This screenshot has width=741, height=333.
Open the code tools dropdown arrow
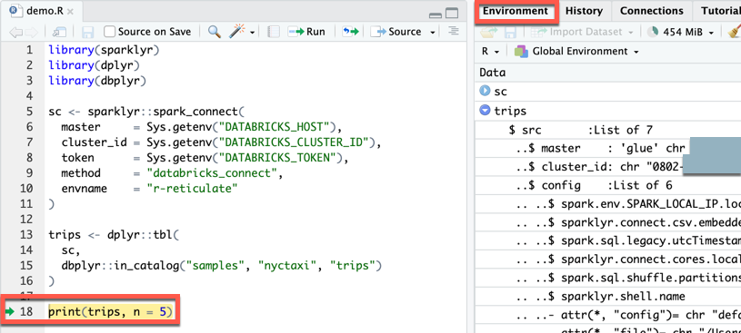point(253,33)
